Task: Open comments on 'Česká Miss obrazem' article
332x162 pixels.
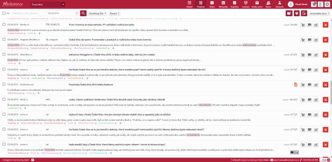Action: [x=309, y=40]
